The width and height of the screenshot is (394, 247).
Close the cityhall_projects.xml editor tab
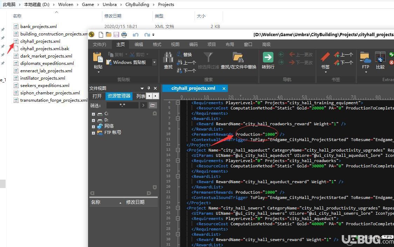click(x=224, y=88)
